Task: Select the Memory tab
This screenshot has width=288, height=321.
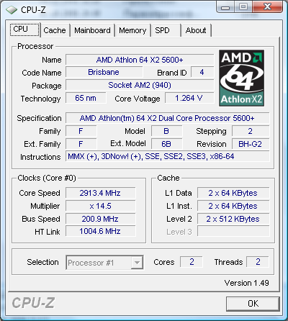Action: (132, 30)
